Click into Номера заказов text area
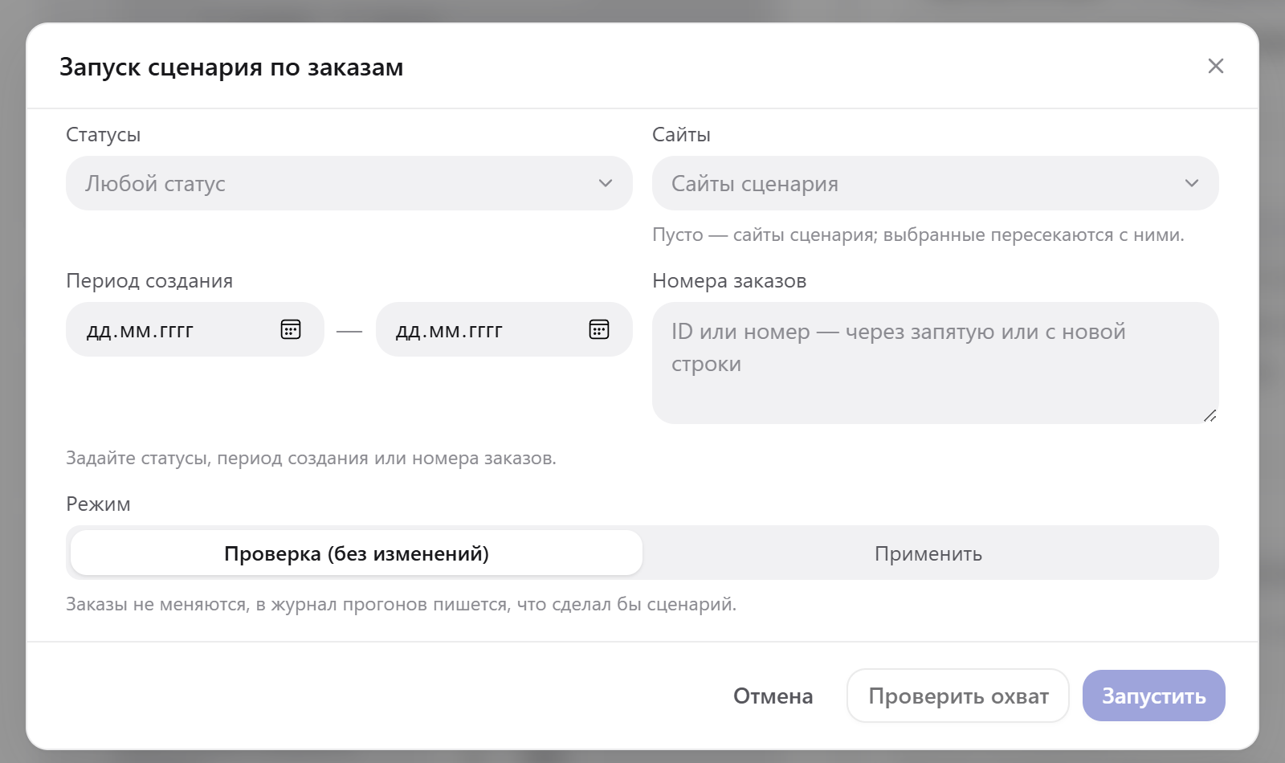 coord(936,363)
